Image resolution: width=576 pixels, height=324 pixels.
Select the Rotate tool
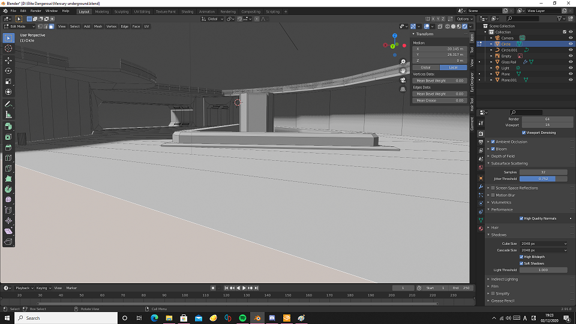click(x=8, y=71)
